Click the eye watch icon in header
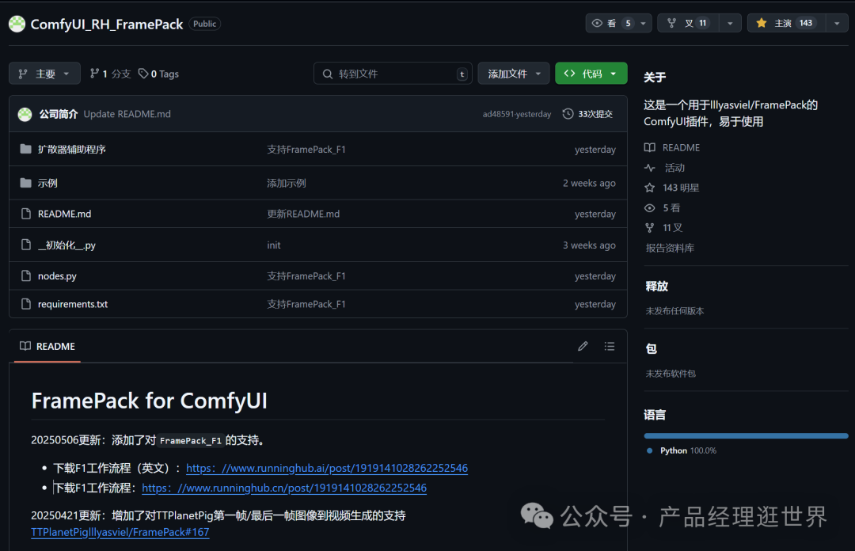The width and height of the screenshot is (855, 551). [x=597, y=23]
